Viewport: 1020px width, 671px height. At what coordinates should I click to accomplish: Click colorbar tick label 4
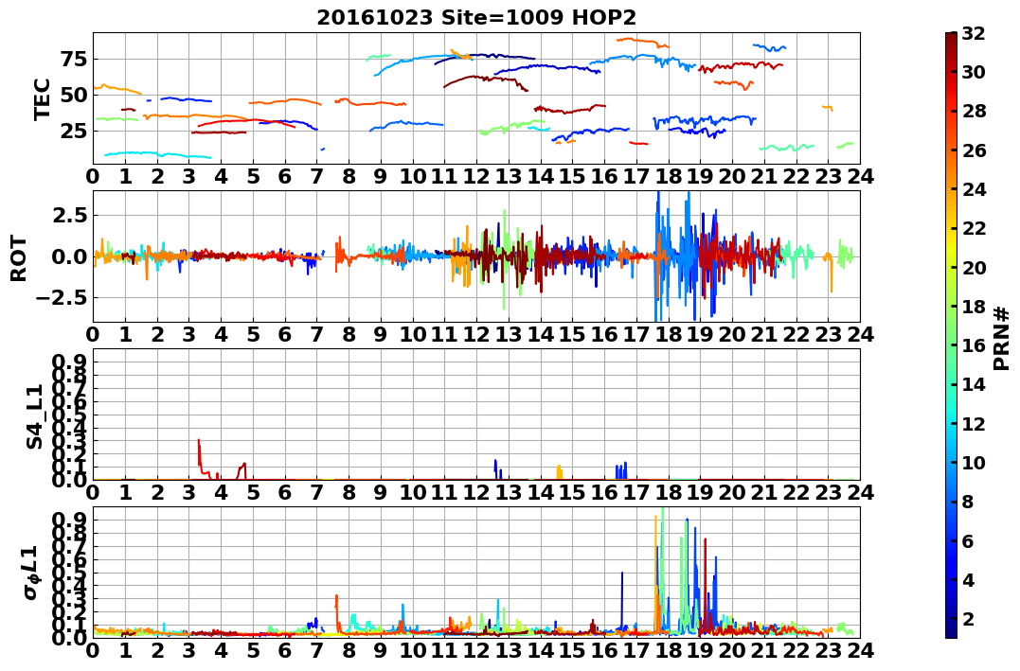point(969,579)
